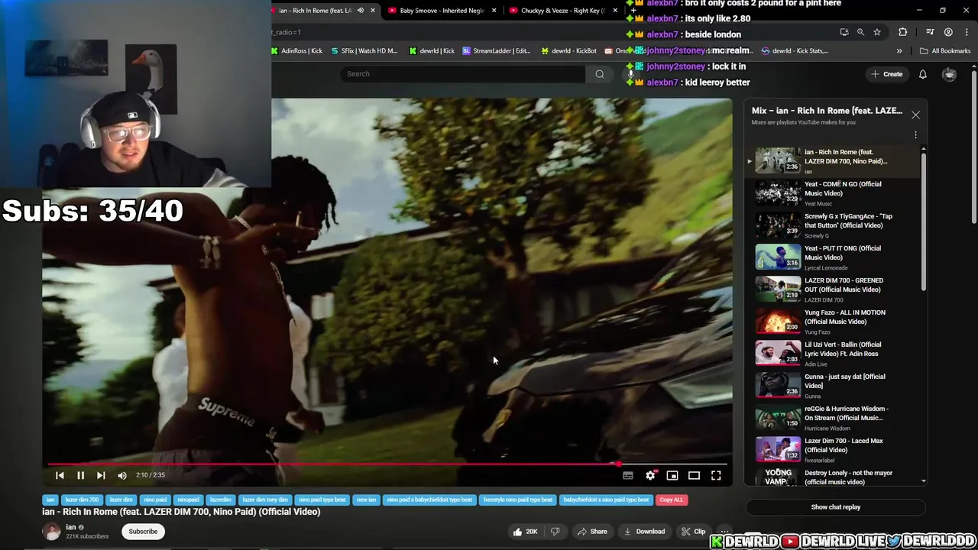Open the Create menu
Screen dimensions: 978x550
[886, 74]
